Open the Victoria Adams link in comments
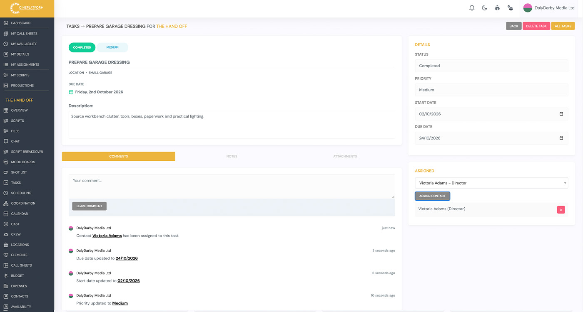583x312 pixels. coord(107,236)
